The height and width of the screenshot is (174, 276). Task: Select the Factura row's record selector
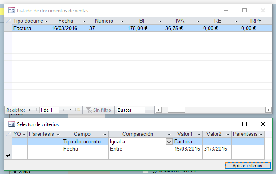click(8, 28)
